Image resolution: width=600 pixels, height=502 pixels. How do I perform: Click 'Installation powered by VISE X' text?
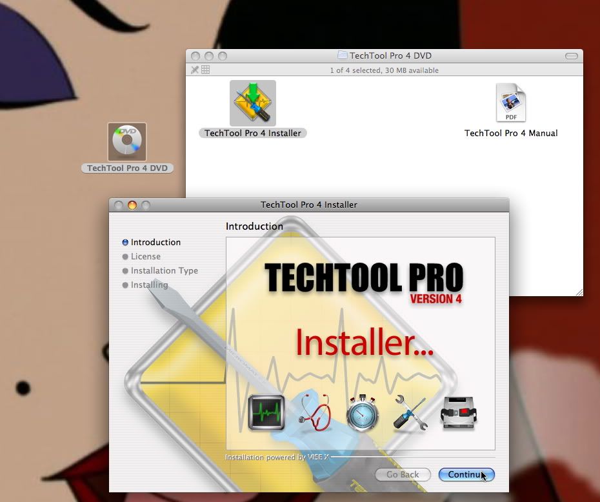[x=277, y=457]
